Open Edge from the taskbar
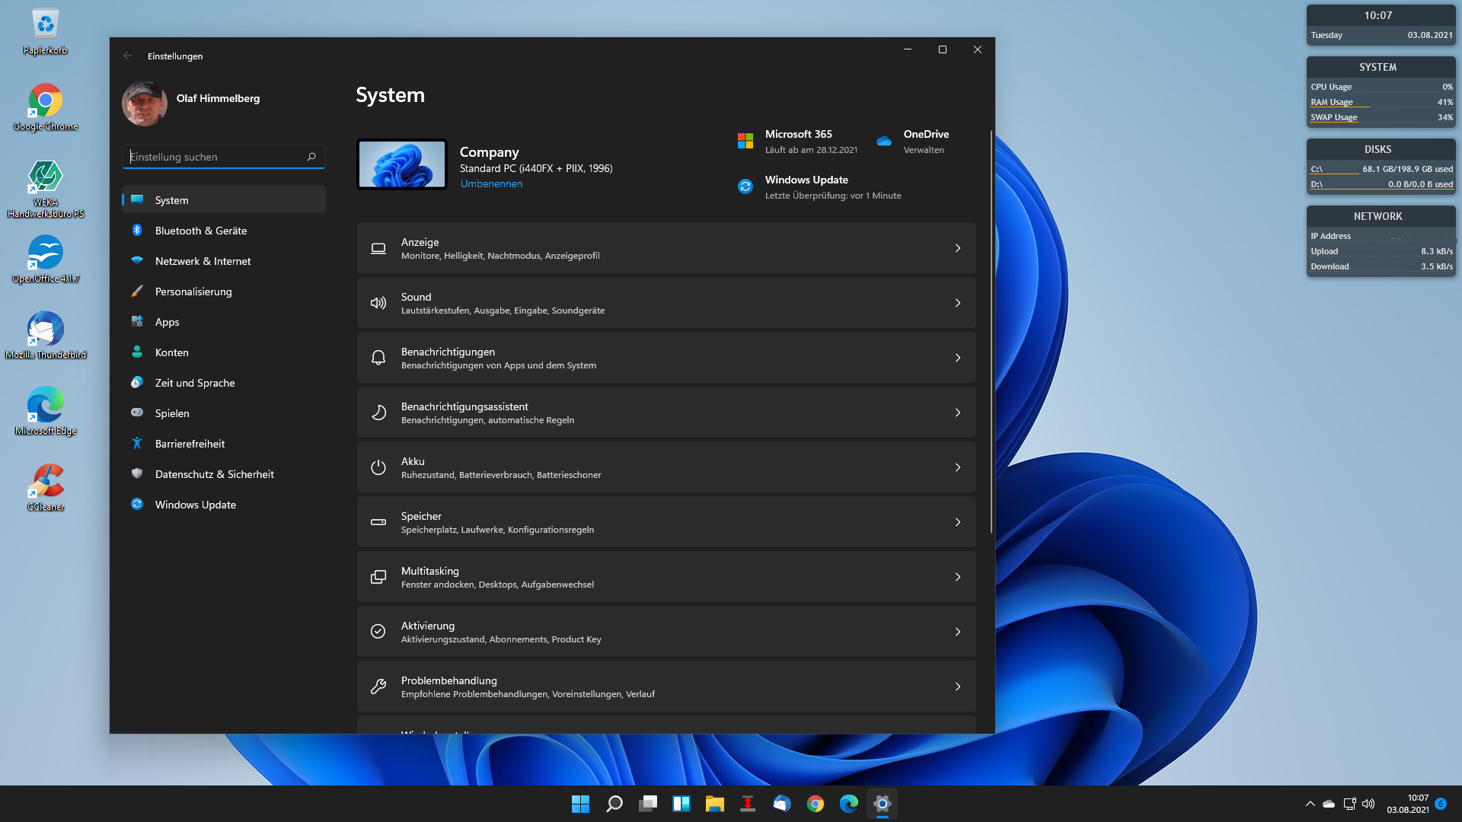The height and width of the screenshot is (822, 1462). click(848, 804)
